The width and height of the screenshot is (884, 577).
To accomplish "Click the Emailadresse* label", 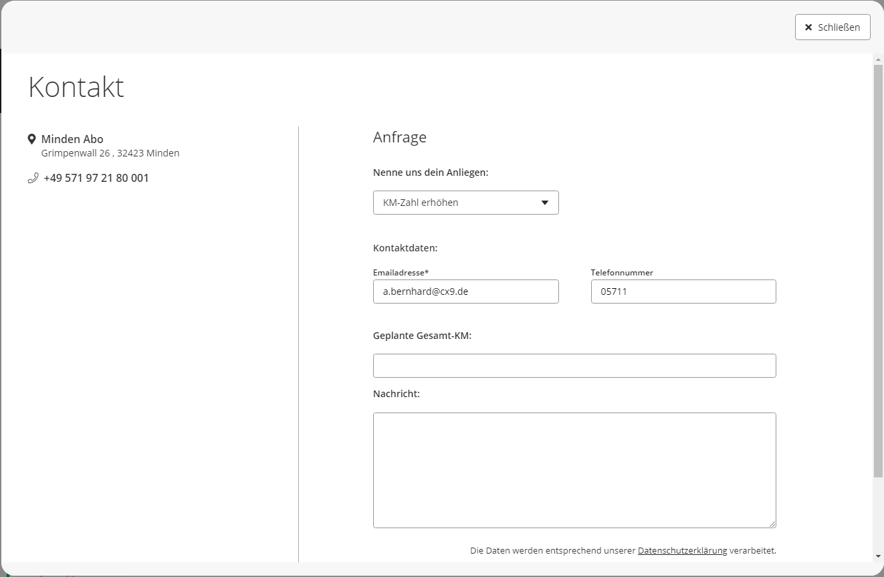I will (401, 273).
